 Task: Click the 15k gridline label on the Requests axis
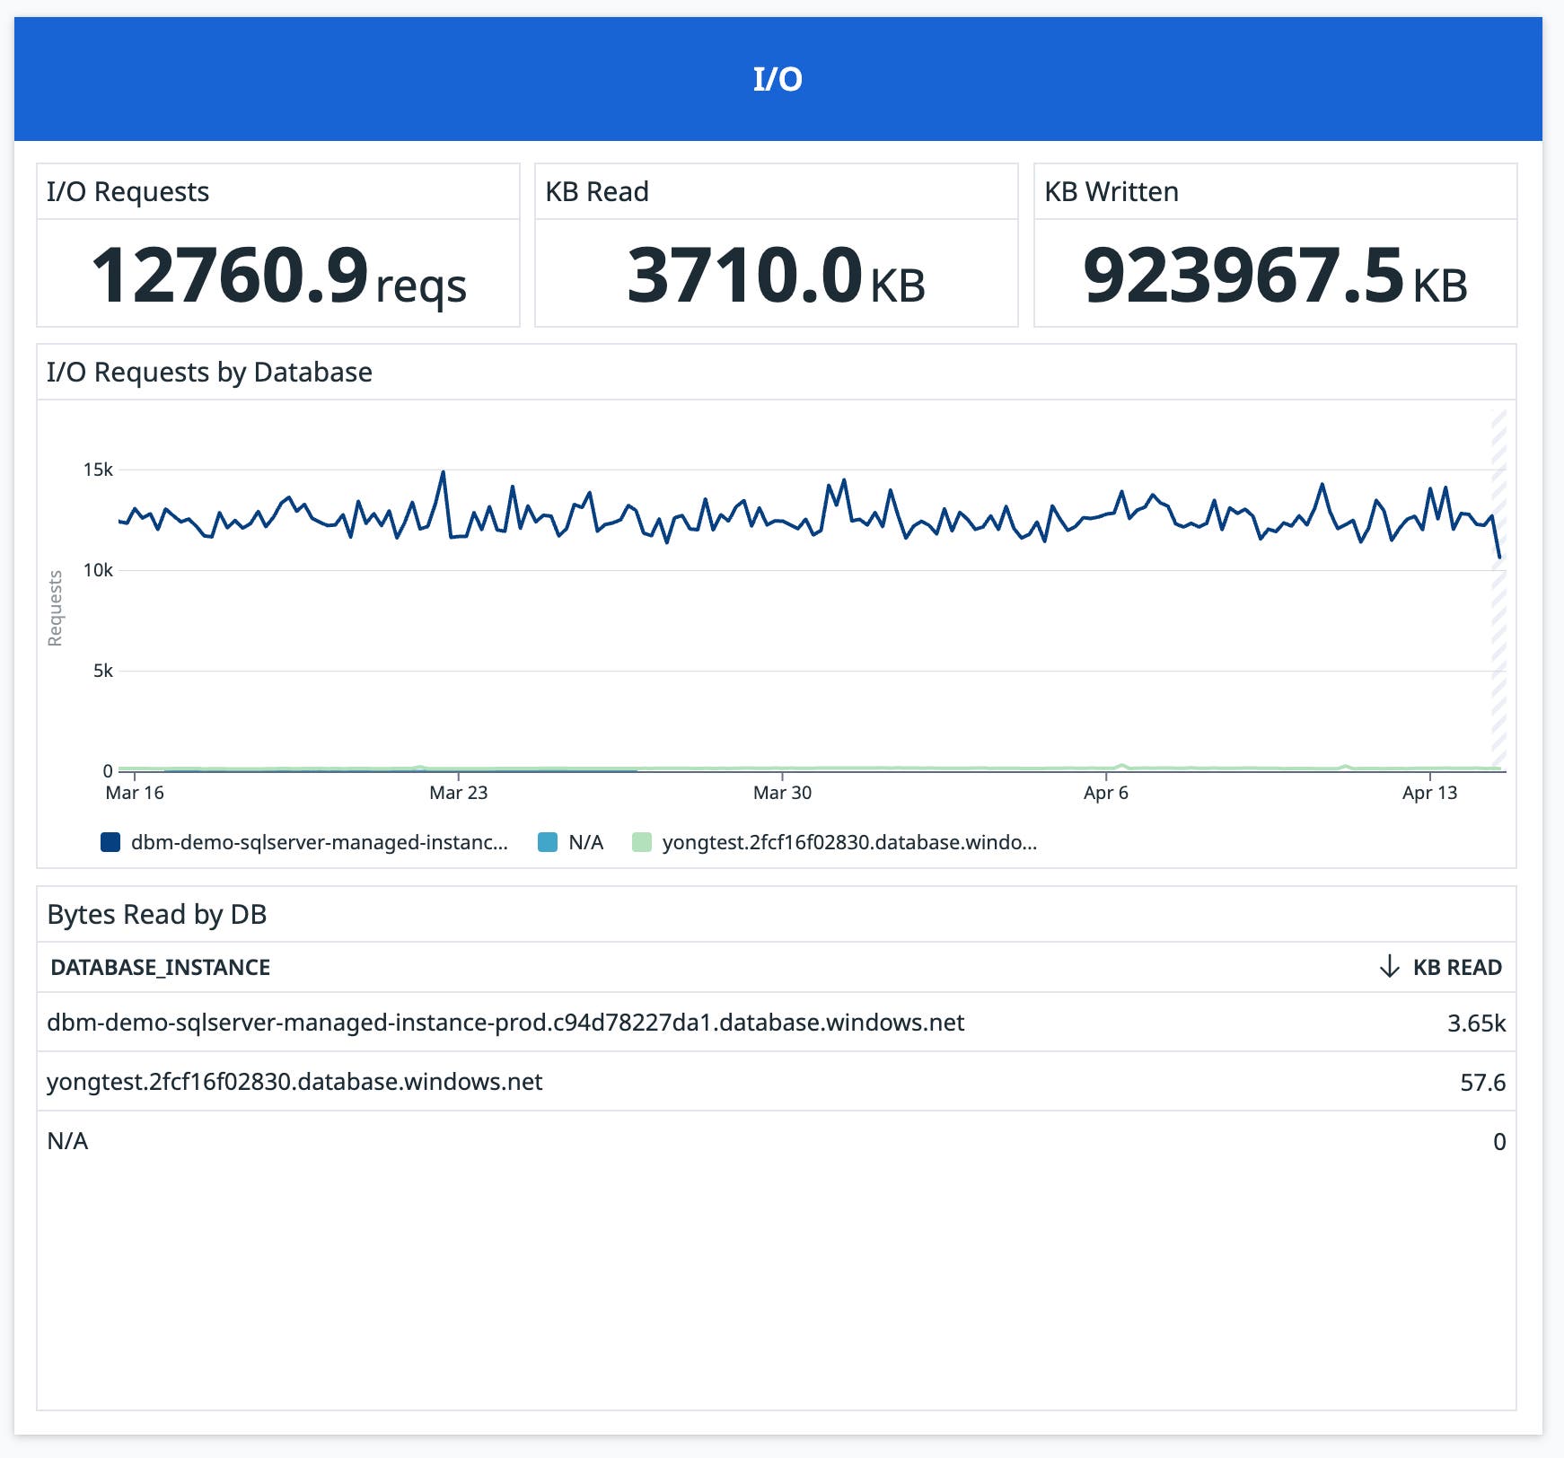pyautogui.click(x=99, y=468)
